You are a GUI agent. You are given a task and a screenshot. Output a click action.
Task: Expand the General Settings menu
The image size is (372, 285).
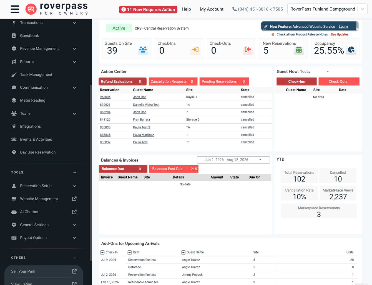click(x=74, y=225)
